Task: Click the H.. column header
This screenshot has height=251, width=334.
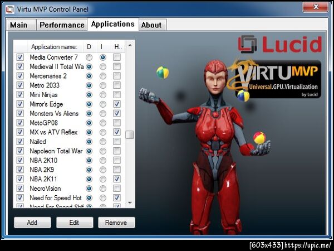Action: [118, 47]
